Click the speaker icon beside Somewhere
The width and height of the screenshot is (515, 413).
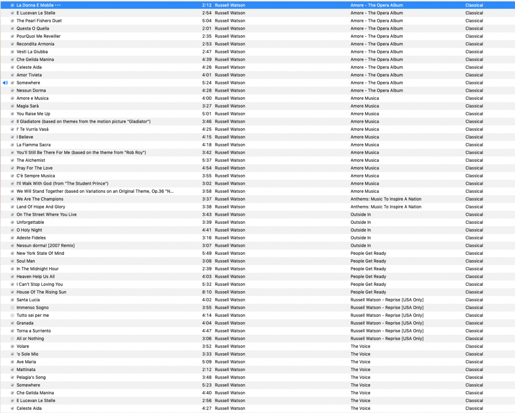[4, 83]
